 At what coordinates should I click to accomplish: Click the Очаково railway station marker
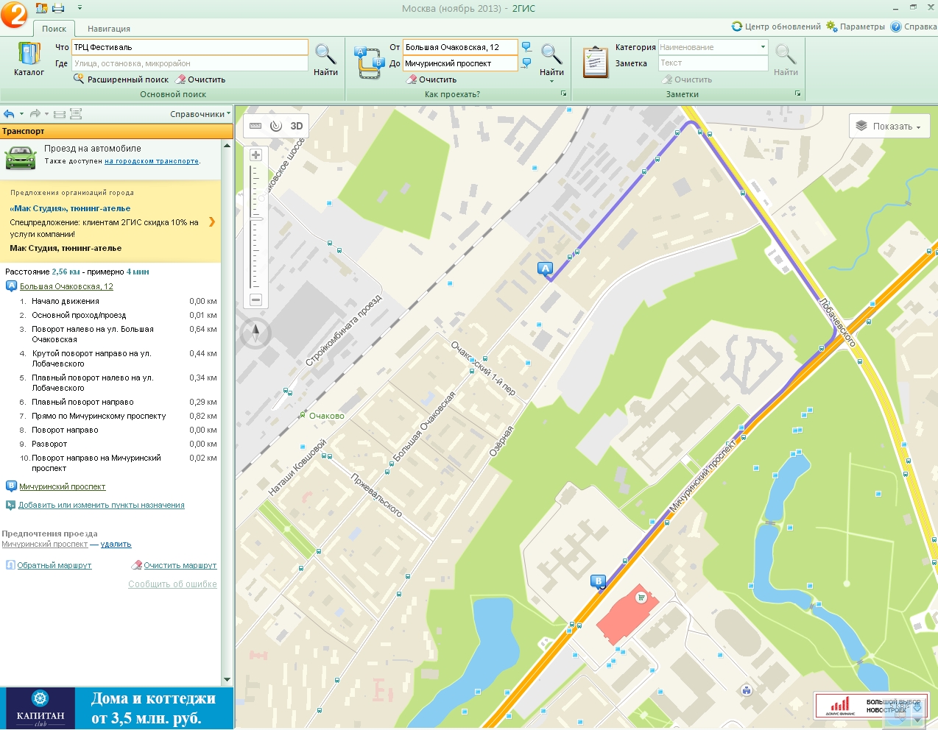302,416
